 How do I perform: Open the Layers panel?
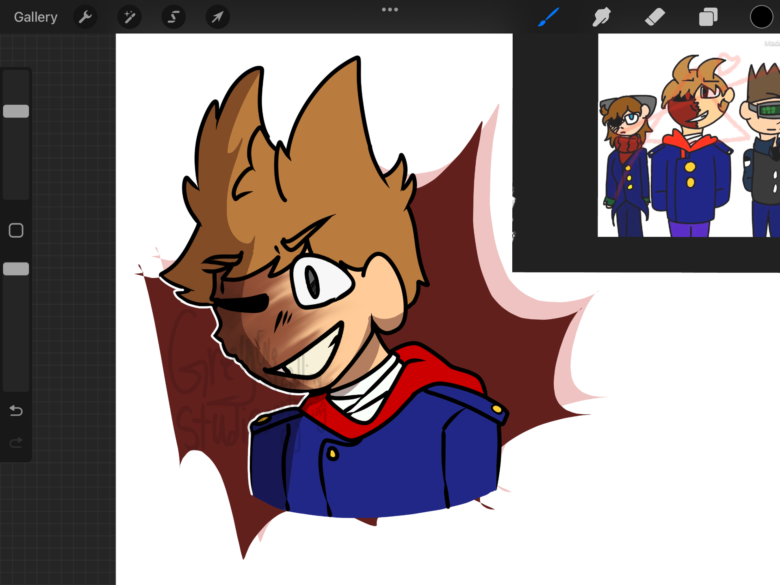pos(708,17)
